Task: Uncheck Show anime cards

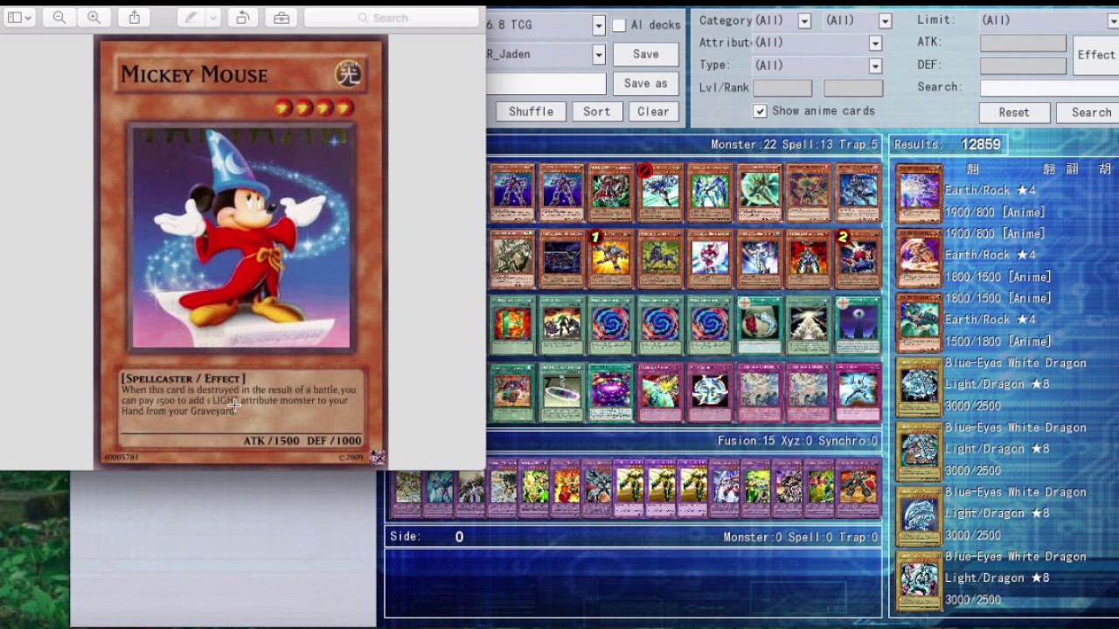Action: coord(761,111)
